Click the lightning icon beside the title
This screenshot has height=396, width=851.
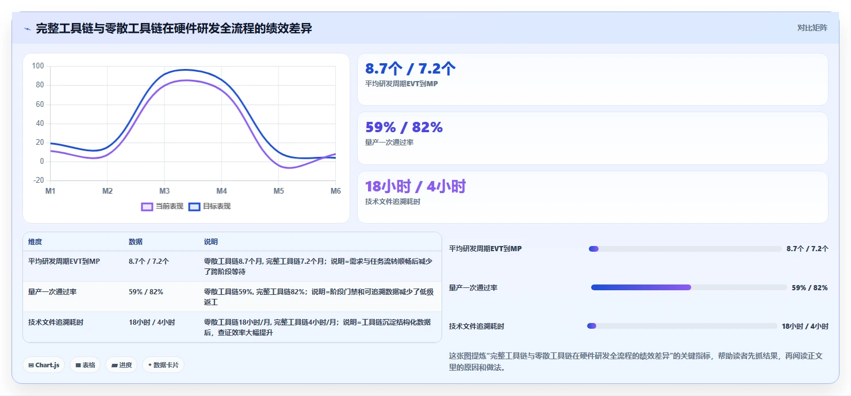coord(28,28)
